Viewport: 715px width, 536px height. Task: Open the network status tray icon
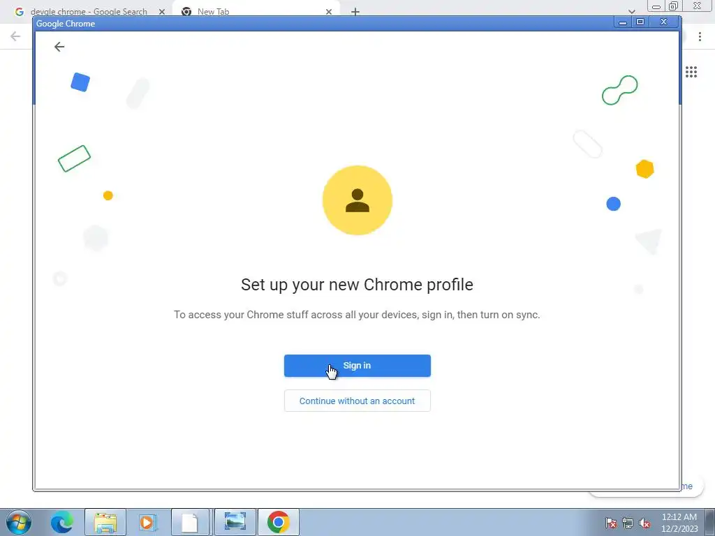(x=628, y=523)
